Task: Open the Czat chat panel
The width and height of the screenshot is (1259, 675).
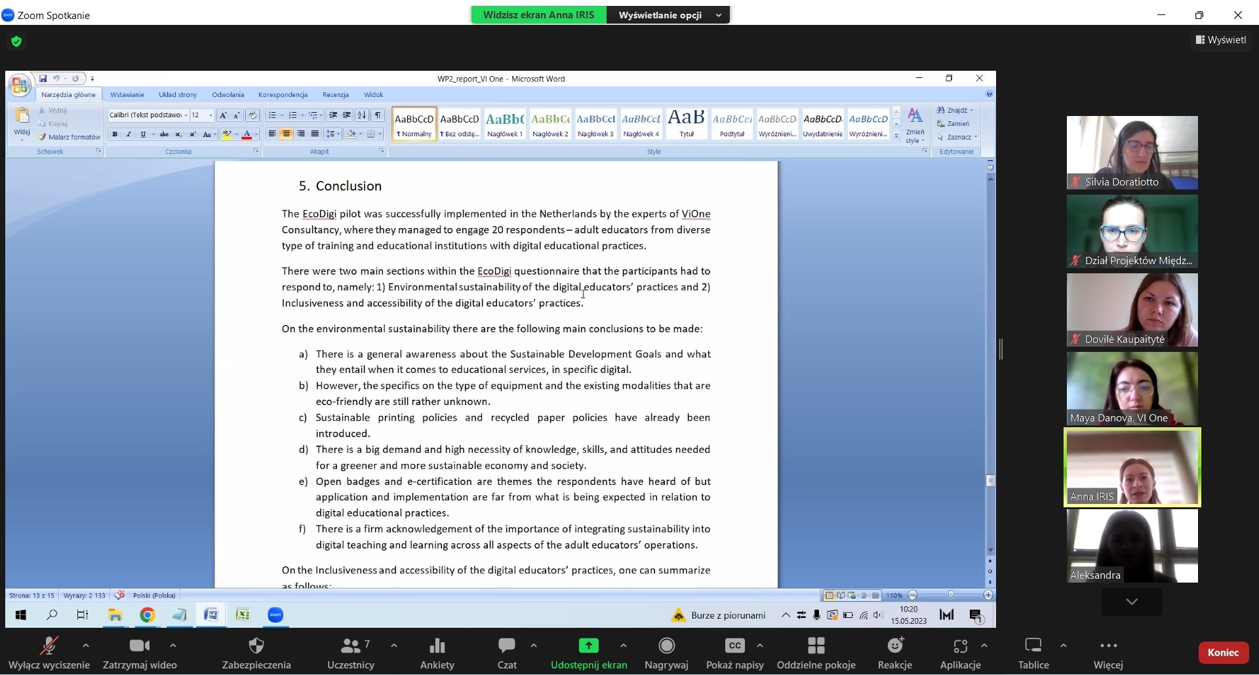Action: 507,653
